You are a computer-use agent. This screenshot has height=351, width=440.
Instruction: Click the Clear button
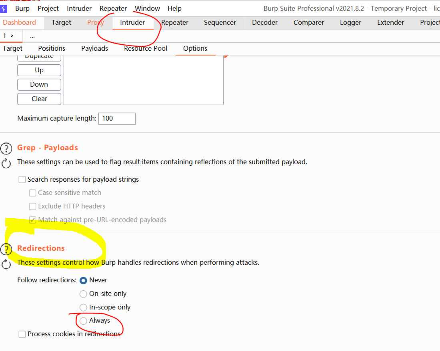tap(39, 99)
